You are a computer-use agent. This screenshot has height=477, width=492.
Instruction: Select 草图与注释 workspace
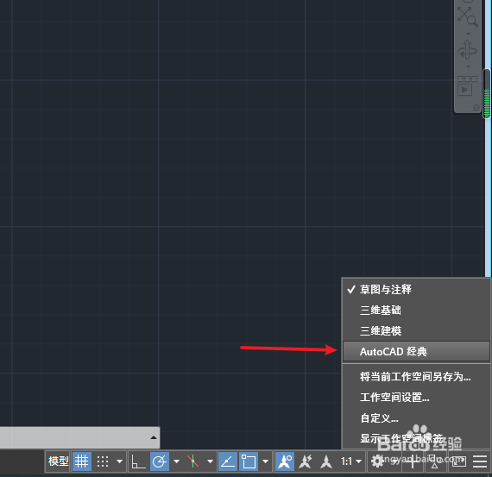416,290
